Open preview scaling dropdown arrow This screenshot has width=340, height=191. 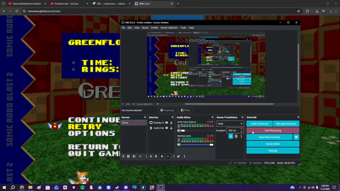pos(158,104)
